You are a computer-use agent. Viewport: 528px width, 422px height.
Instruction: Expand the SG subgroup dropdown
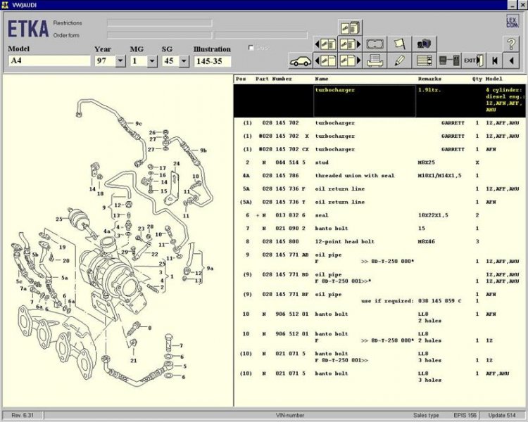pyautogui.click(x=184, y=61)
